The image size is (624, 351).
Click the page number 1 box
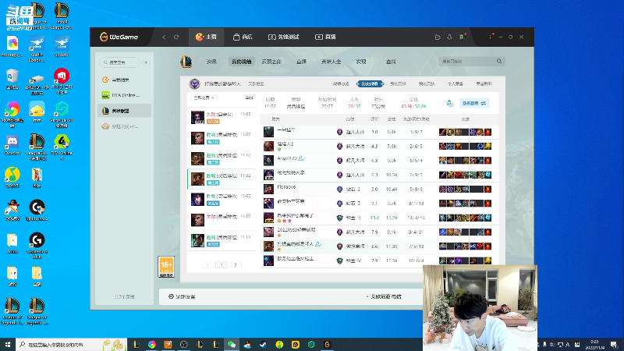coord(222,264)
